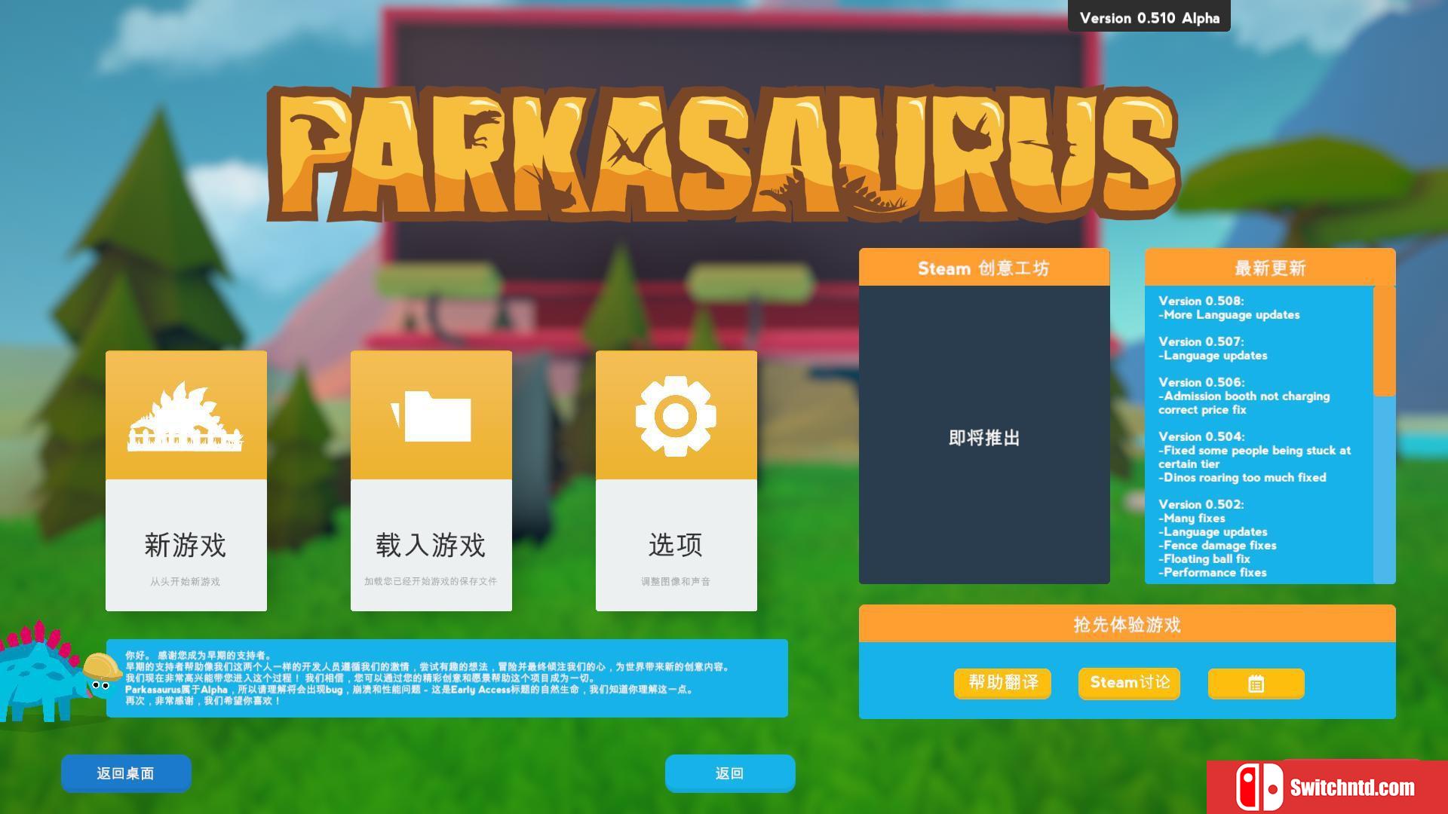The height and width of the screenshot is (814, 1448).
Task: Select the 选项 card label
Action: point(676,545)
